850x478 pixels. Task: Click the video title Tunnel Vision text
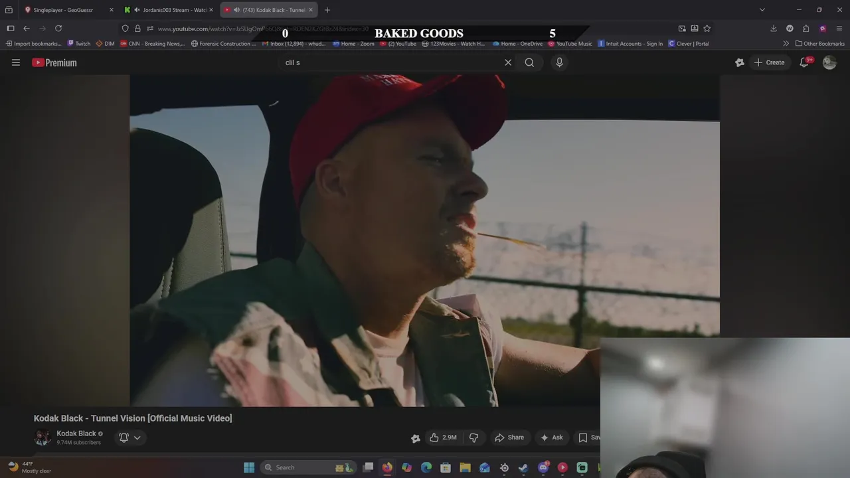(x=133, y=418)
